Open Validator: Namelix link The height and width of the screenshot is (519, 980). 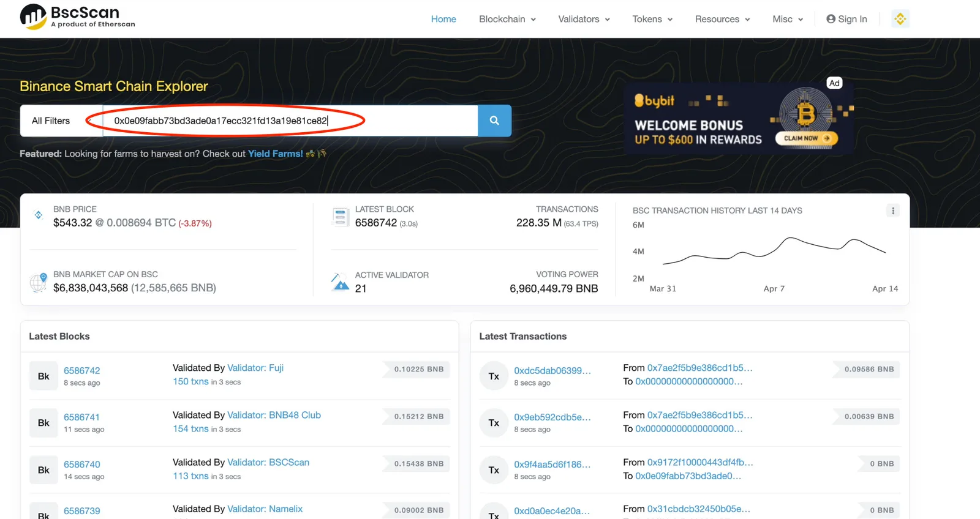tap(265, 509)
